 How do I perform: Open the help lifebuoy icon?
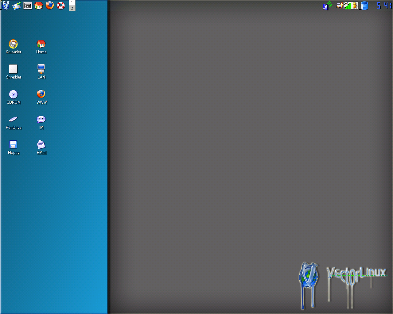coord(61,6)
